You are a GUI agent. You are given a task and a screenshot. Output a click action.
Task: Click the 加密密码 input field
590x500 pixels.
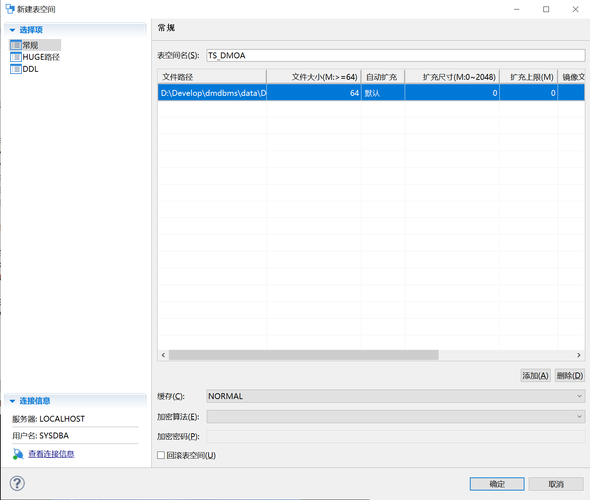[x=396, y=436]
